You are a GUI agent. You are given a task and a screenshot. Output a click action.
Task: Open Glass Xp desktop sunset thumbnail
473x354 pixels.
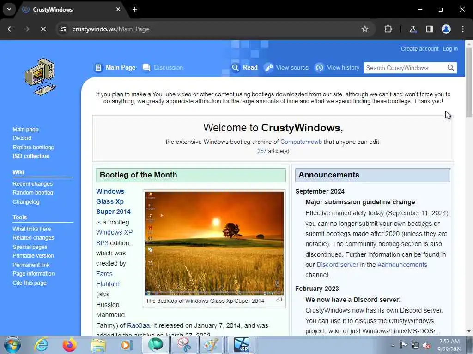[x=214, y=243]
